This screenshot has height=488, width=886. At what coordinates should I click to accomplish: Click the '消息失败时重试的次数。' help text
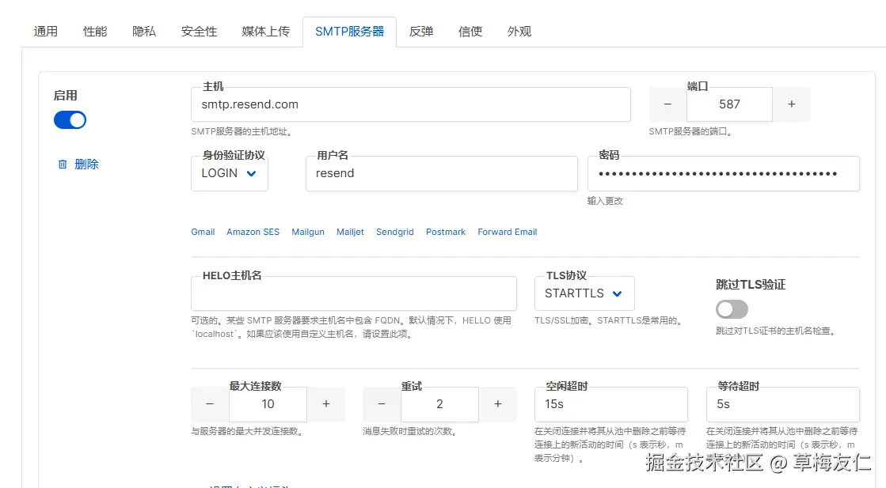coord(410,431)
